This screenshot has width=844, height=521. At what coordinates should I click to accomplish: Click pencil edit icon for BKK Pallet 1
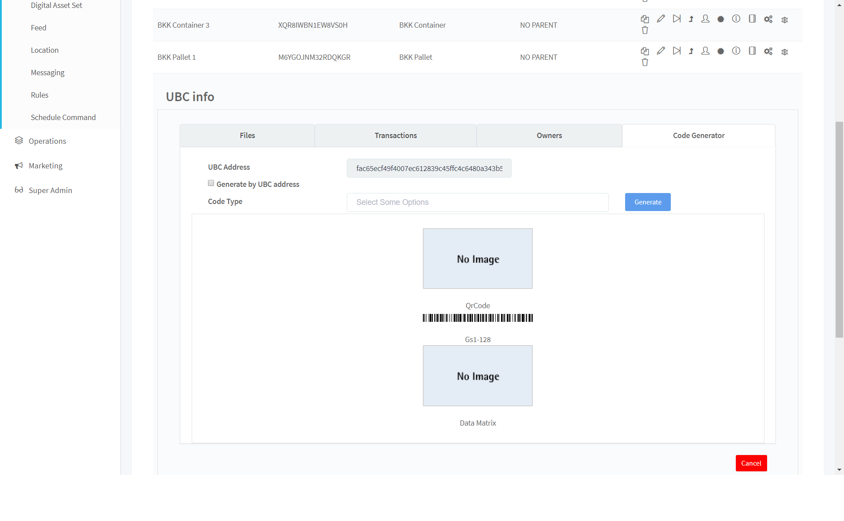tap(661, 51)
